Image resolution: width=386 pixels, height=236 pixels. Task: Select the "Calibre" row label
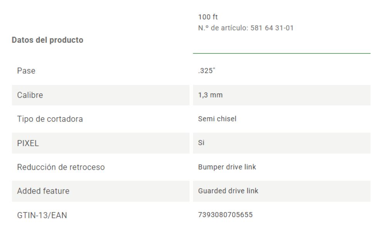[x=30, y=95]
